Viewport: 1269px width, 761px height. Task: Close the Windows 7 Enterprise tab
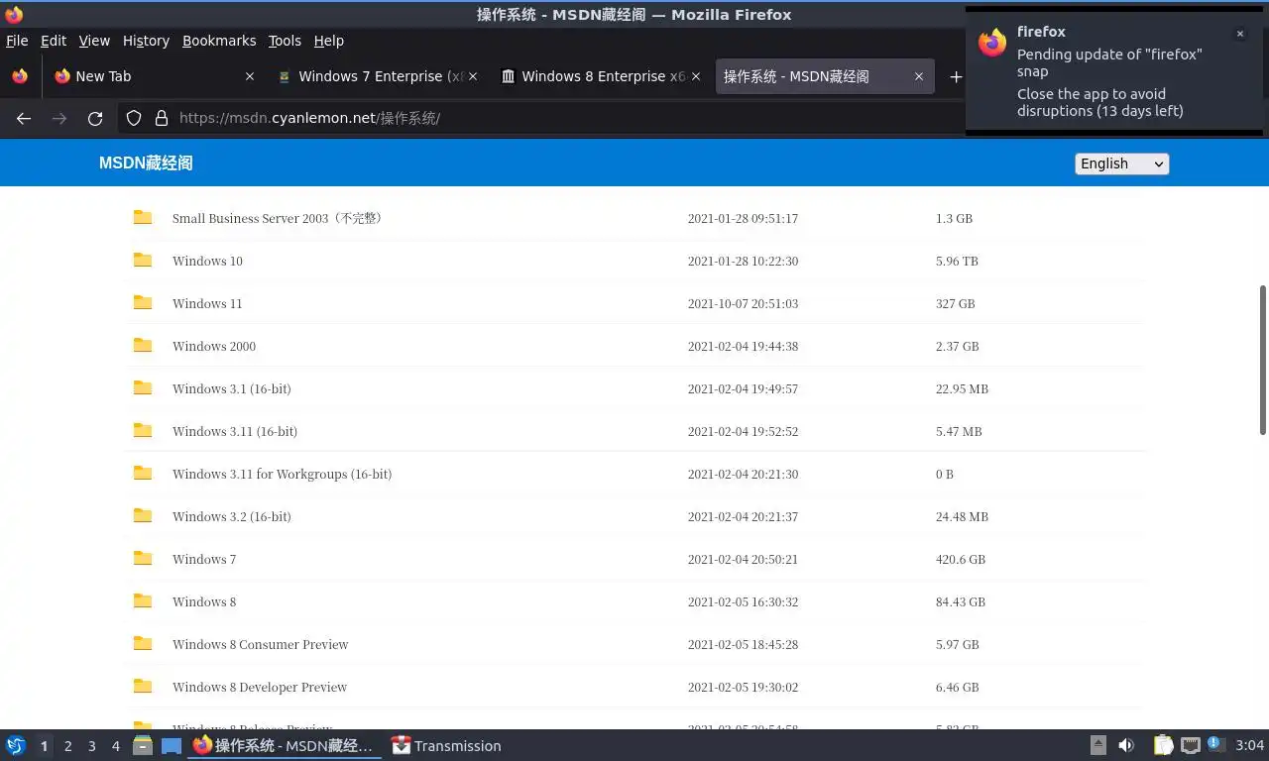pos(473,76)
